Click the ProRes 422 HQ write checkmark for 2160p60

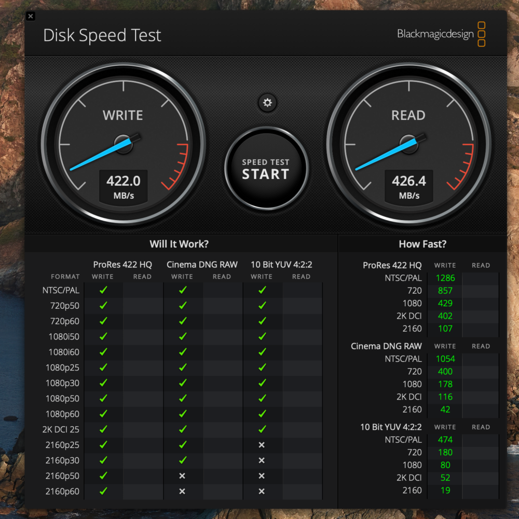tap(103, 491)
